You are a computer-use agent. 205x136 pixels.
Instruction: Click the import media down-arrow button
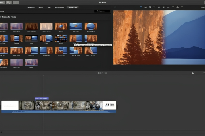click(16, 2)
